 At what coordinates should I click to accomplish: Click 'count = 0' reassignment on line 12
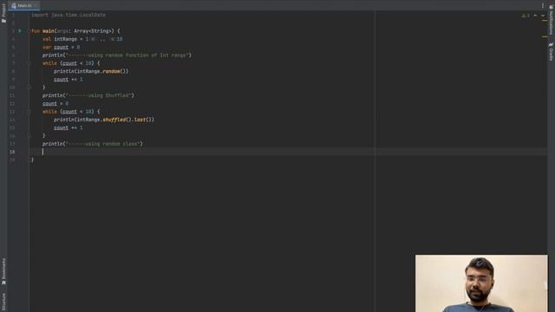coord(55,104)
